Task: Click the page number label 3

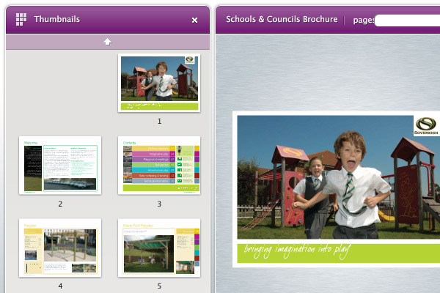Action: (159, 204)
